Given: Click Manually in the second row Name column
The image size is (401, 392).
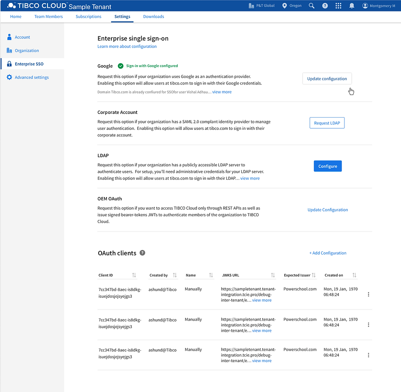Looking at the screenshot, I should (193, 319).
